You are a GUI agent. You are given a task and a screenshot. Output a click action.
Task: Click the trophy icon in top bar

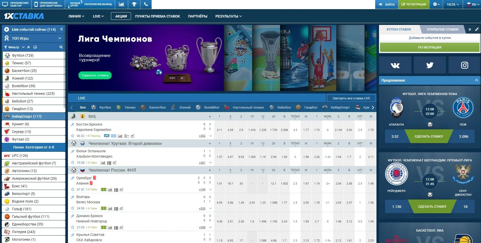(x=134, y=4)
